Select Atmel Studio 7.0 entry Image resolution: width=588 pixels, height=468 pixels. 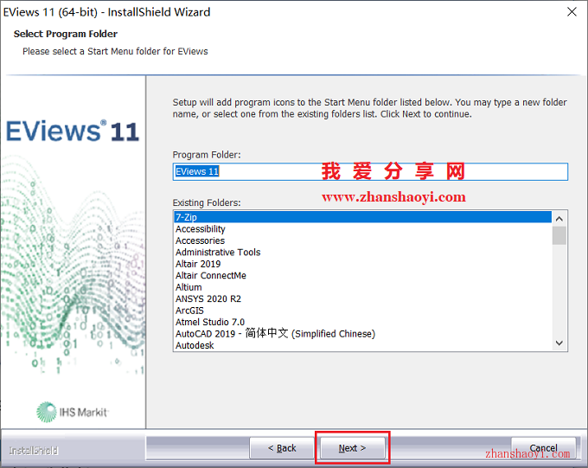362,322
